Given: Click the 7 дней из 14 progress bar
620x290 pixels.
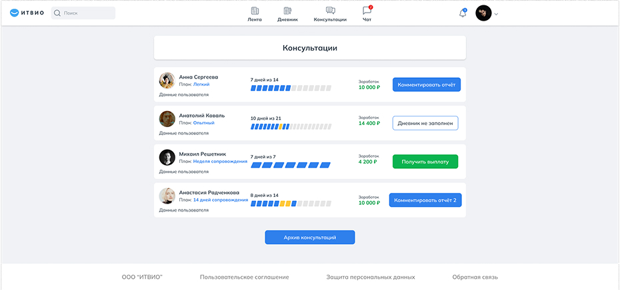Looking at the screenshot, I should (x=291, y=88).
